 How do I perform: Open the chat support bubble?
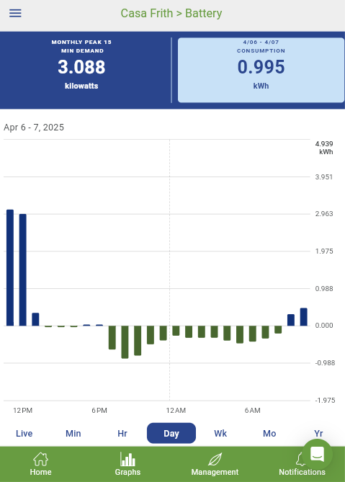[317, 455]
